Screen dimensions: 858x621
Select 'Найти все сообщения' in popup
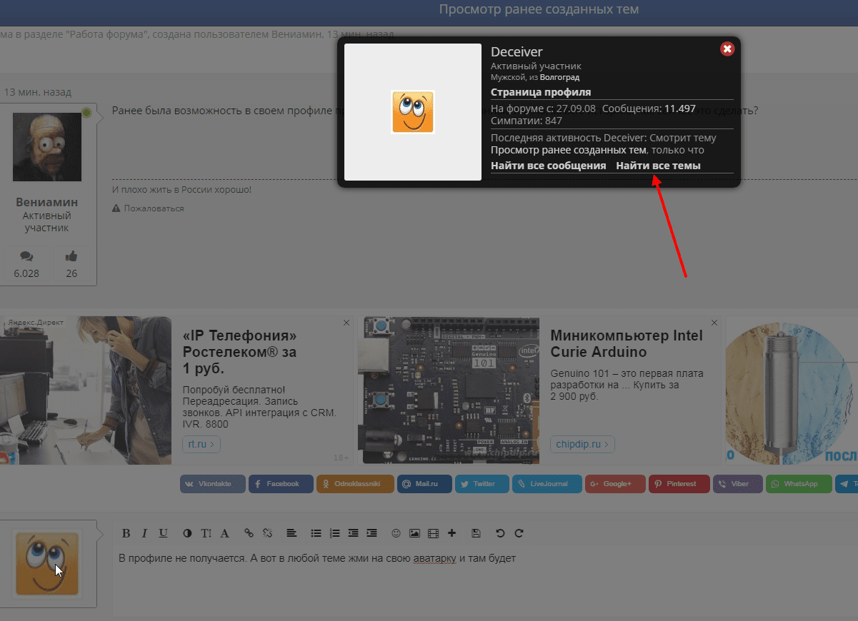point(548,166)
